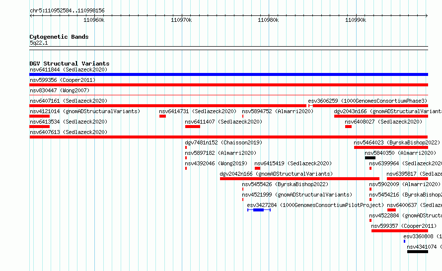Viewport: 442px width, 271px height.
Task: Select the nsv599357 red bar
Action: point(400,231)
